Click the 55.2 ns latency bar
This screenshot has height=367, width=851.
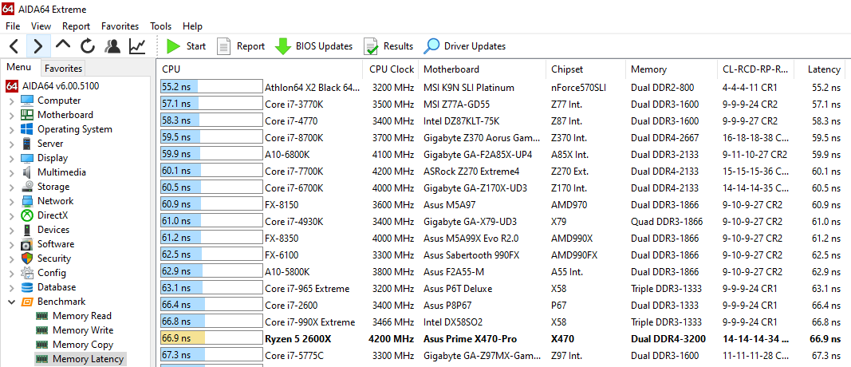211,88
